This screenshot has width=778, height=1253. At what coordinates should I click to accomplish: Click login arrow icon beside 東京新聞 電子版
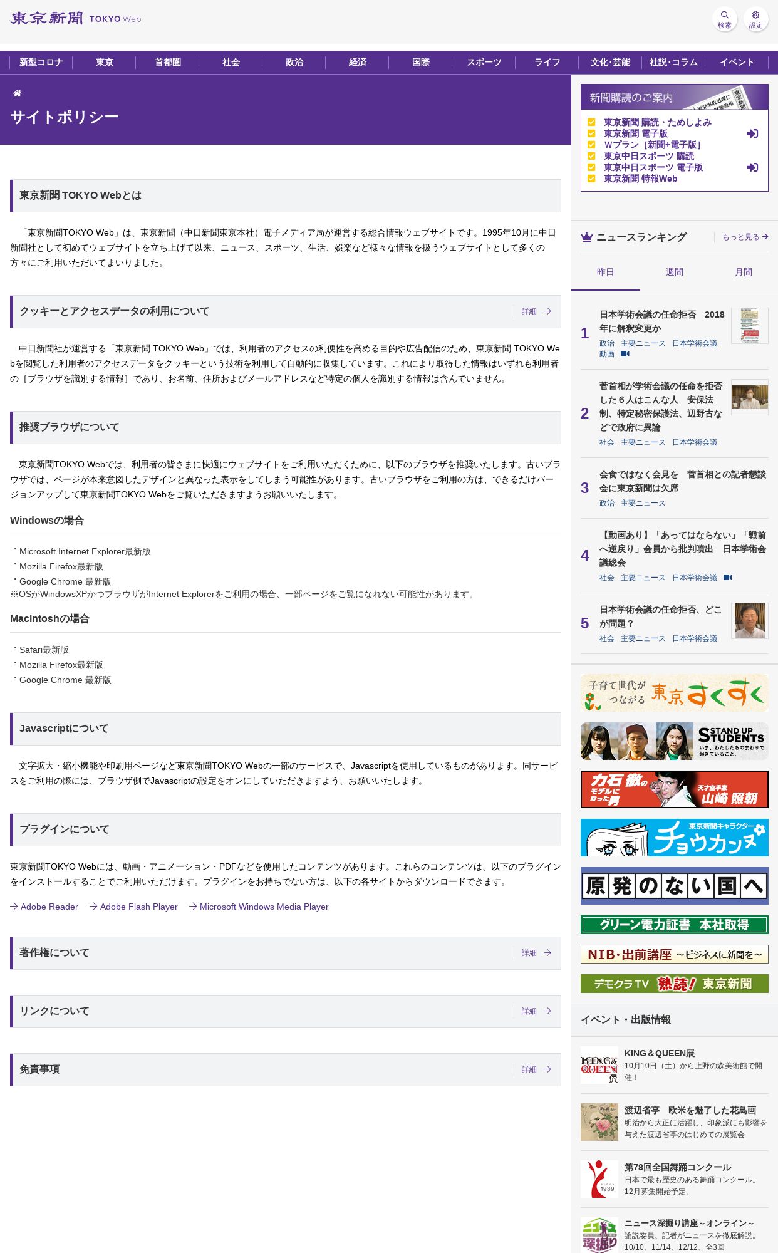click(x=752, y=133)
